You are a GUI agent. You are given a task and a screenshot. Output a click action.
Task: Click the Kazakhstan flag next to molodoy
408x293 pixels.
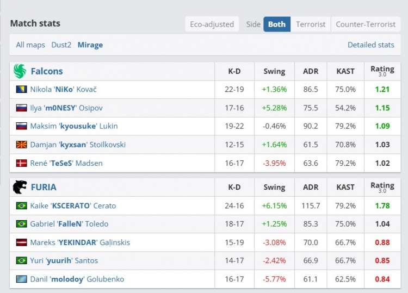pos(22,279)
